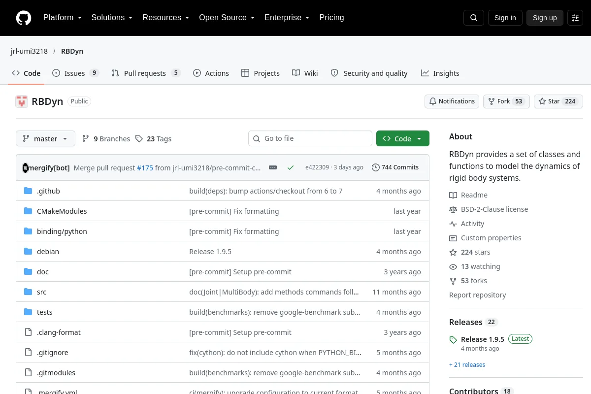The width and height of the screenshot is (591, 394).
Task: Switch to the Pull requests tab
Action: click(x=146, y=73)
